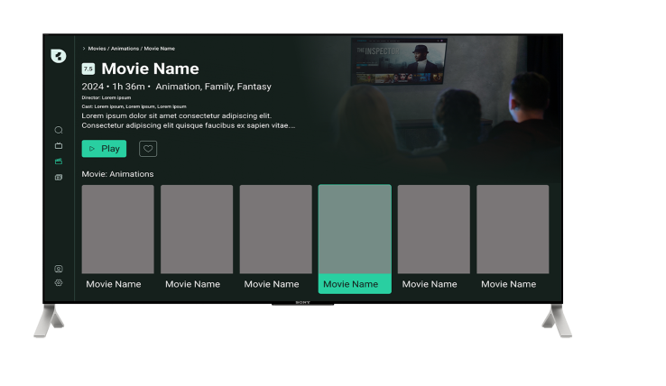Click the 7.5 rating badge
Viewport: 666px width, 386px height.
point(88,69)
